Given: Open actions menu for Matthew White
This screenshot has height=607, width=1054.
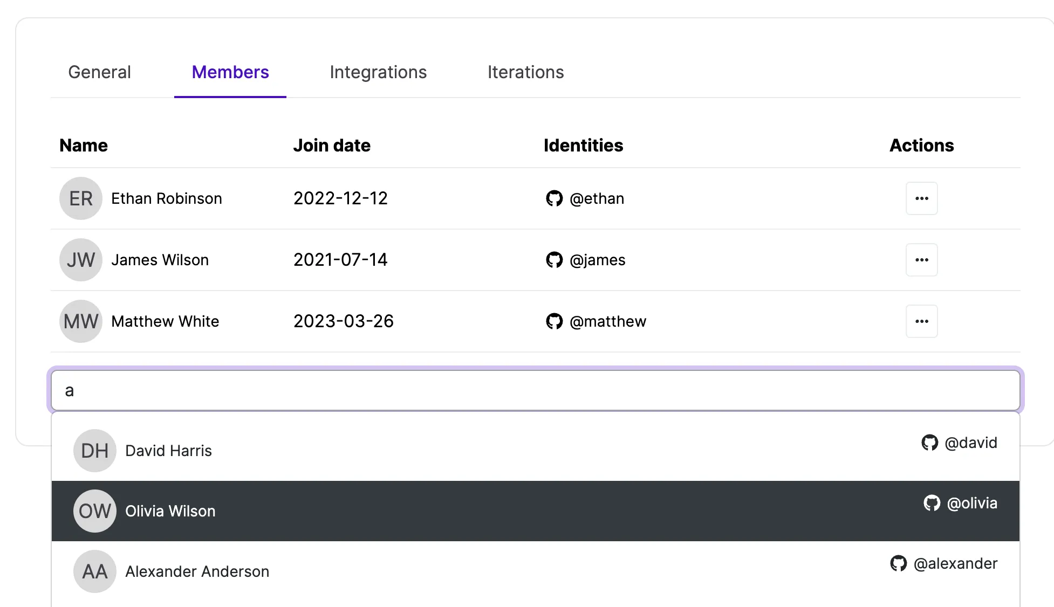Looking at the screenshot, I should 921,321.
